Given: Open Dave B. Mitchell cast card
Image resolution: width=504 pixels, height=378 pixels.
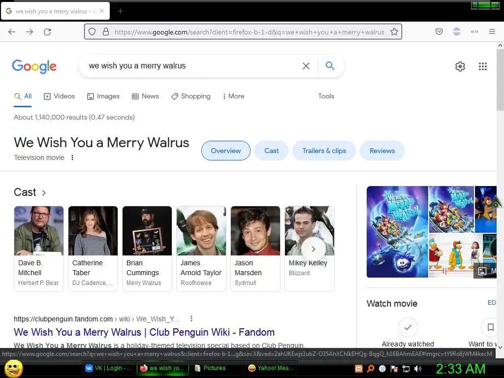Looking at the screenshot, I should tap(38, 249).
